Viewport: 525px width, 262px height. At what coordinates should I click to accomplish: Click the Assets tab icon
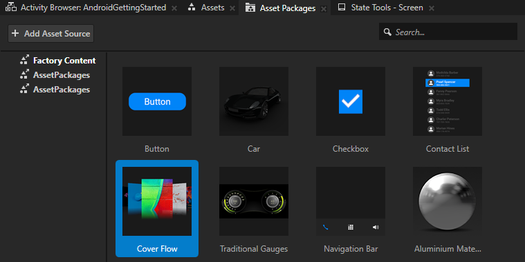192,7
